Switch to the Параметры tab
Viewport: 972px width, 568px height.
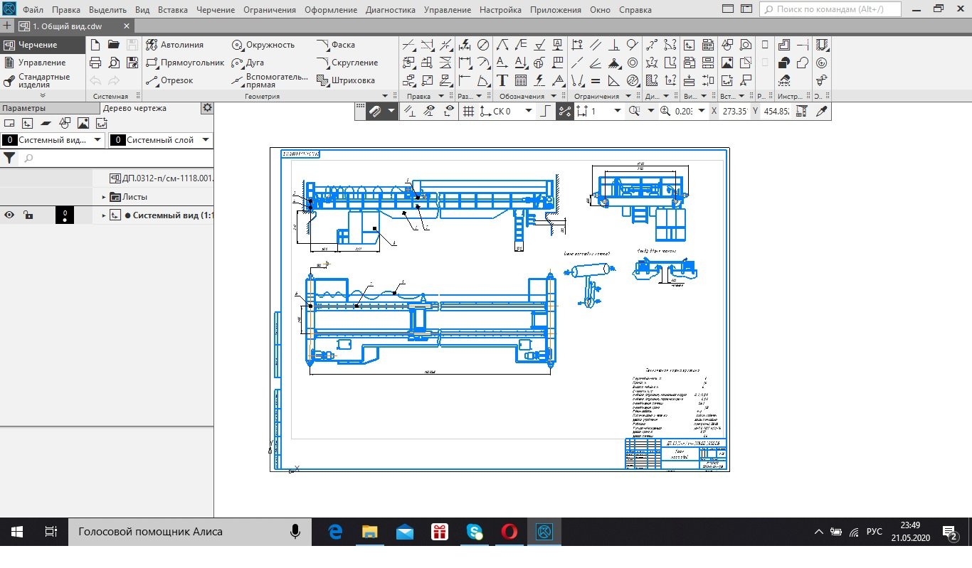(23, 108)
